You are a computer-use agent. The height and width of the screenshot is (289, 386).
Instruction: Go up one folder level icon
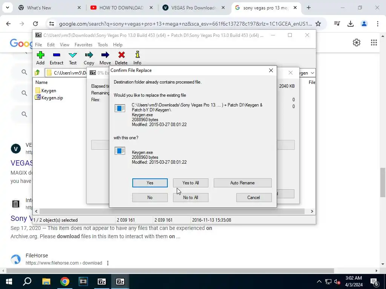[37, 73]
